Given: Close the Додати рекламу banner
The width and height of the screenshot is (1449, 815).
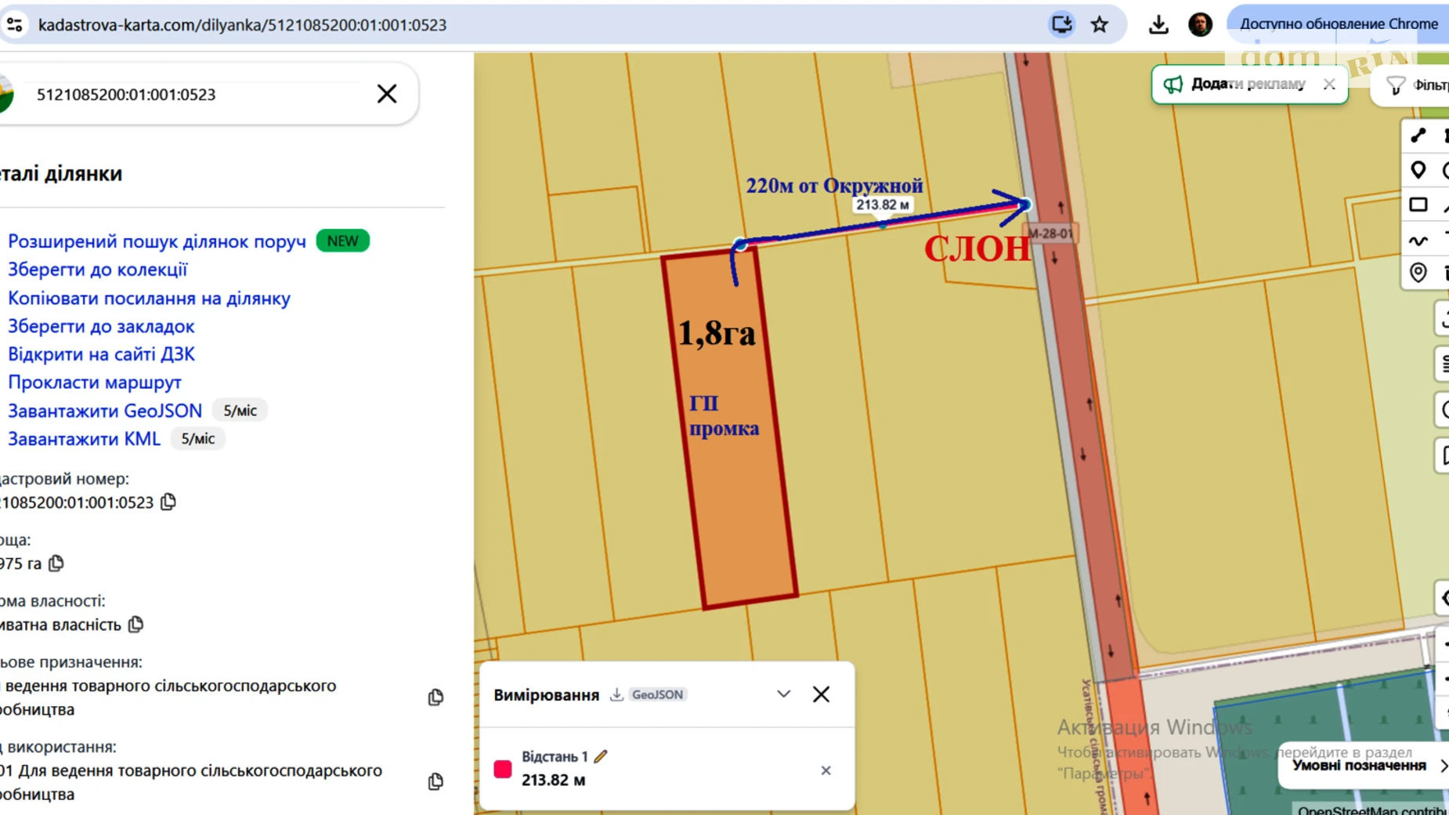Looking at the screenshot, I should pyautogui.click(x=1329, y=84).
